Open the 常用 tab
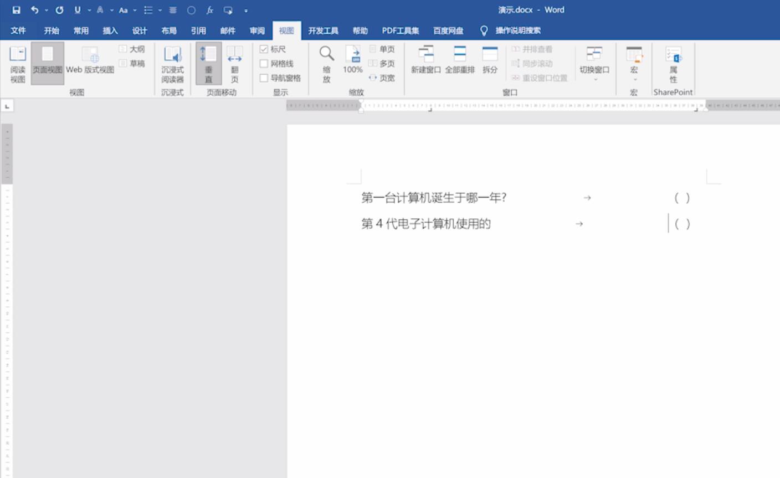The width and height of the screenshot is (780, 478). coord(81,30)
